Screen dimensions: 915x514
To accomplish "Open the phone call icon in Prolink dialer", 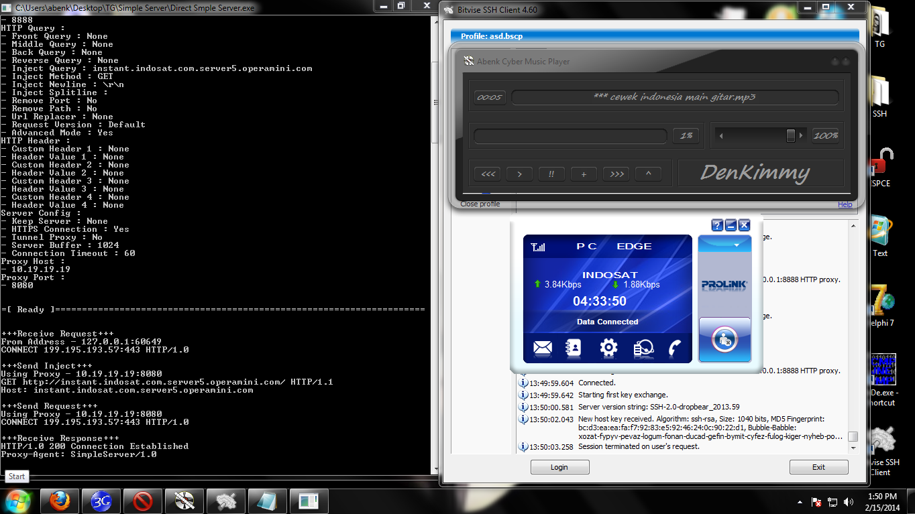I will click(x=675, y=347).
